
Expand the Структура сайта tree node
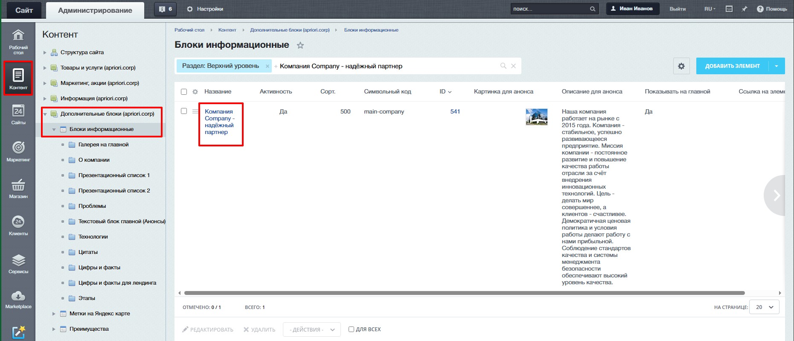(45, 52)
